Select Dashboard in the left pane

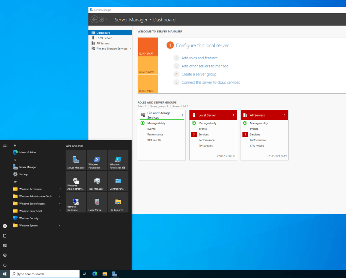coord(110,33)
